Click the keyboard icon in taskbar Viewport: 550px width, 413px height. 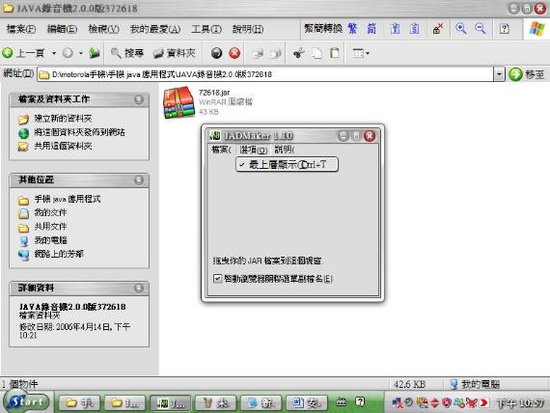(342, 401)
